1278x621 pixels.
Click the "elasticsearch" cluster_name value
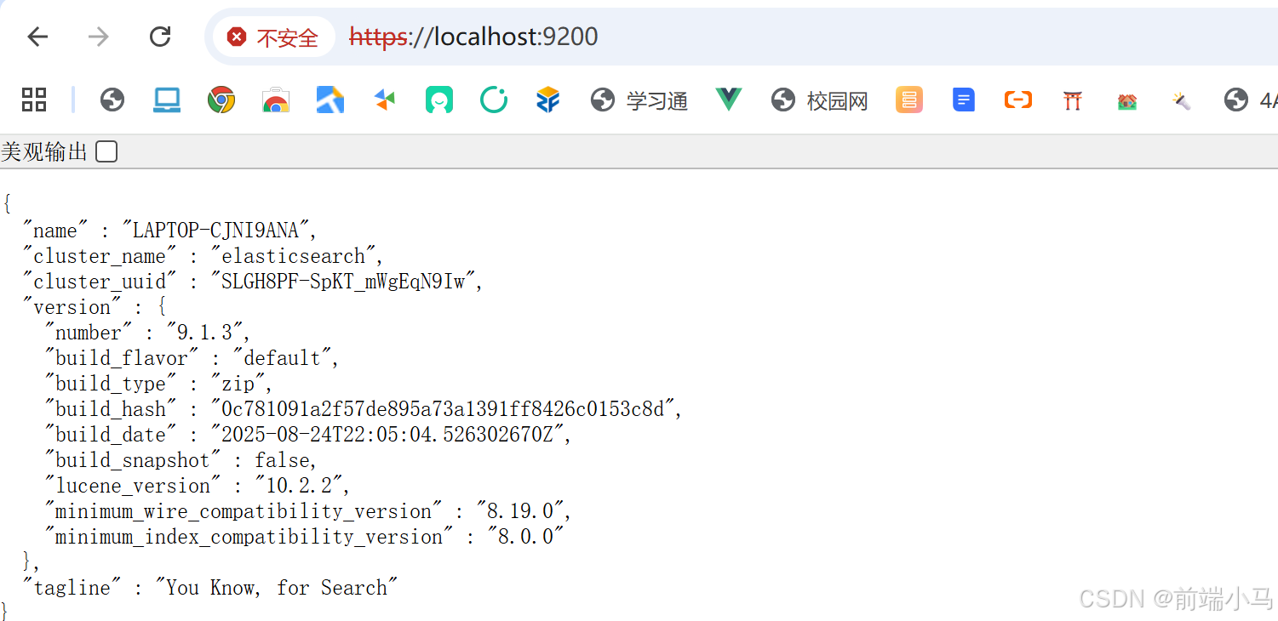click(x=295, y=255)
